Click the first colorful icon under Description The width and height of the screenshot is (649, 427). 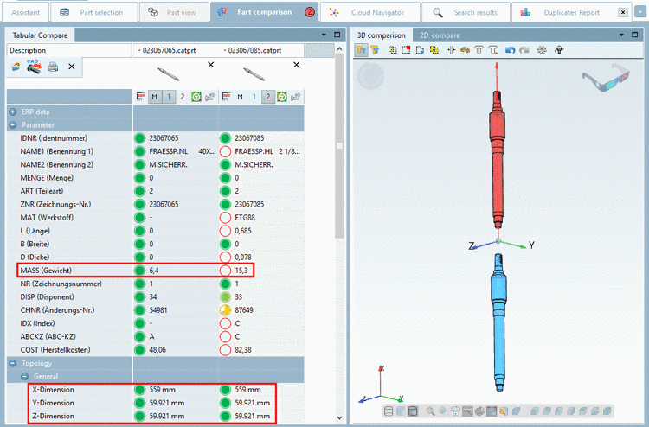(16, 67)
